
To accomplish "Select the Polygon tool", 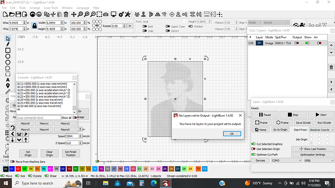I will pos(8,63).
